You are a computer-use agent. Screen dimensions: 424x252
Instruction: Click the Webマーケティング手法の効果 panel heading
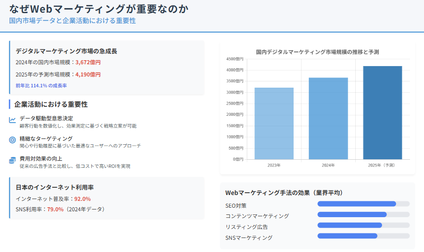click(x=284, y=193)
